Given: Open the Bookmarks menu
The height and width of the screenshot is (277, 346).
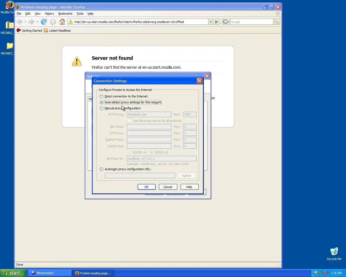Looking at the screenshot, I should pos(65,14).
